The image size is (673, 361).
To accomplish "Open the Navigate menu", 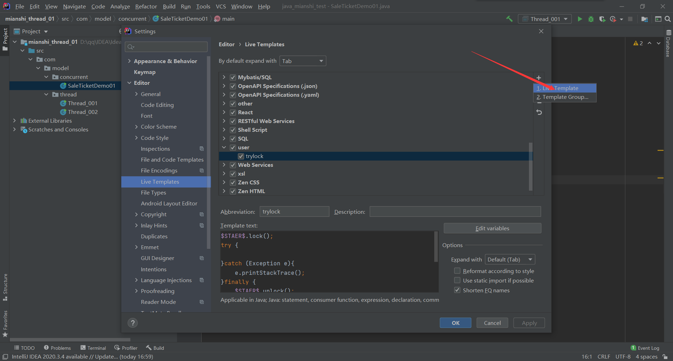I will pos(74,6).
